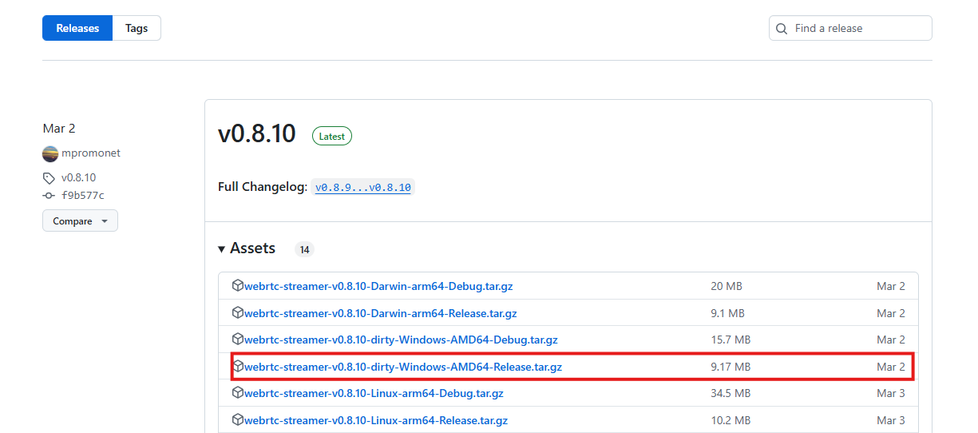The width and height of the screenshot is (978, 433).
Task: Click package icon beside Windows-AMD64-Debug asset
Action: point(237,340)
